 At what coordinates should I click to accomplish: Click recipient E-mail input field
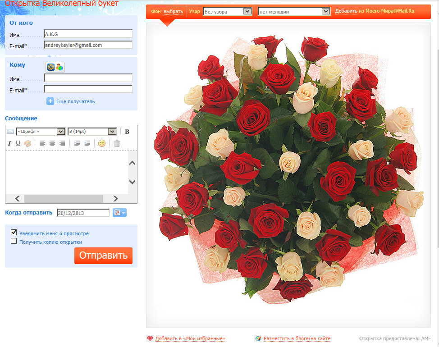(88, 89)
